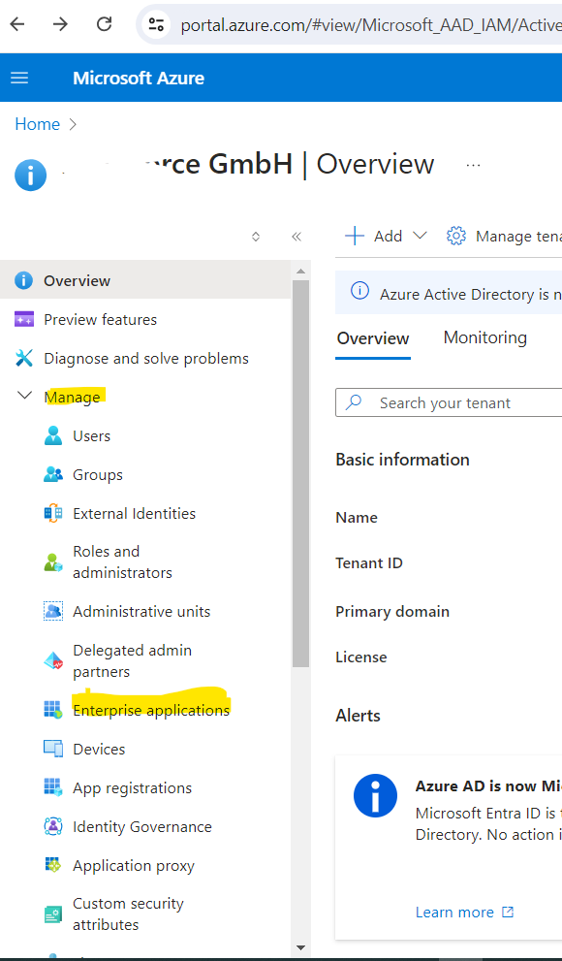This screenshot has height=961, width=562.
Task: Click the sidebar scrollbar down arrow
Action: click(x=300, y=948)
